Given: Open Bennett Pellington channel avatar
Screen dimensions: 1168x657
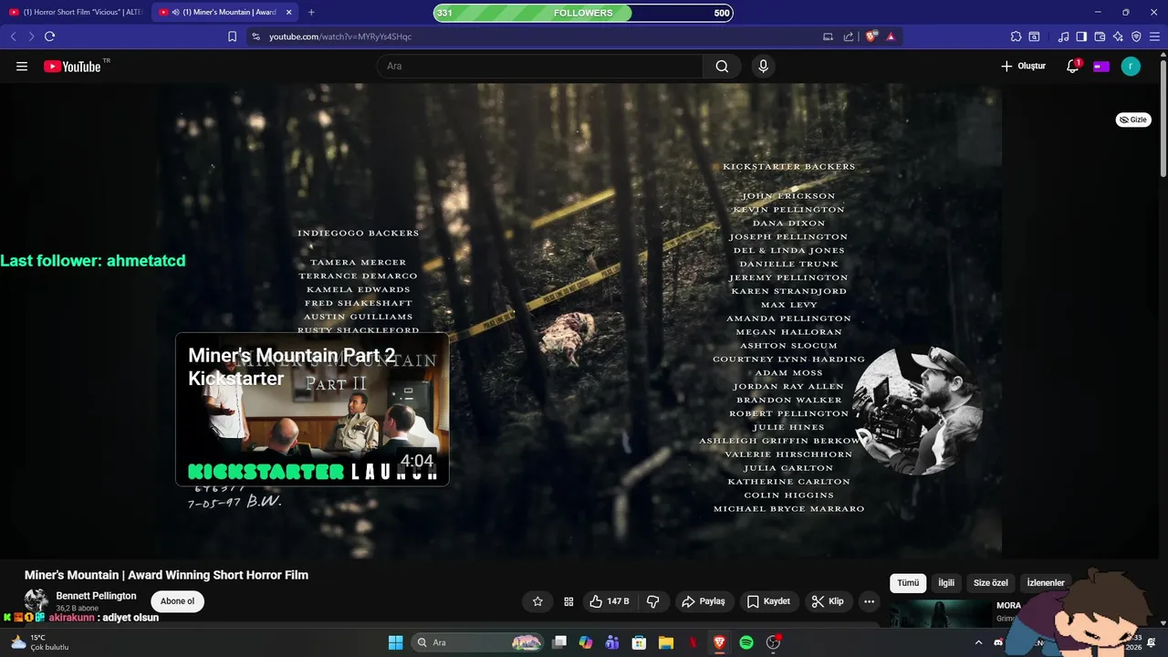Looking at the screenshot, I should 36,600.
